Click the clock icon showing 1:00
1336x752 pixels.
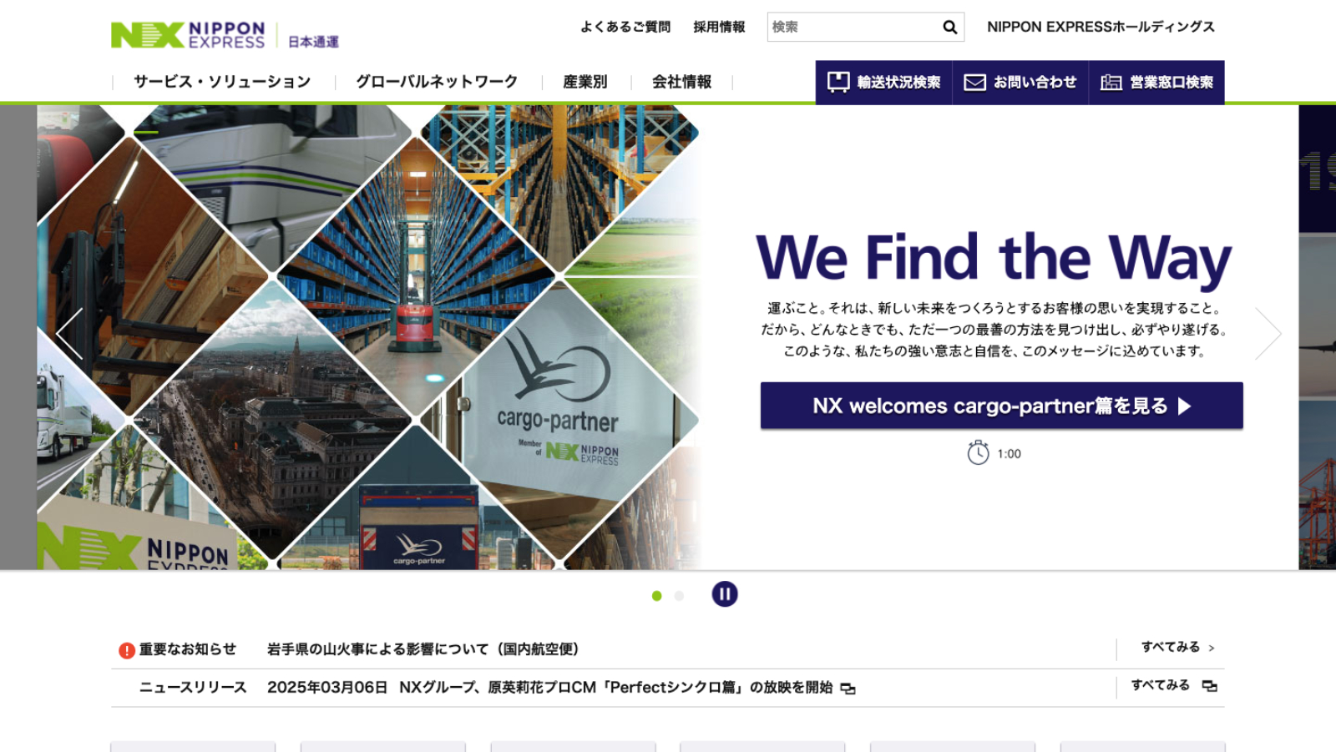click(x=978, y=452)
